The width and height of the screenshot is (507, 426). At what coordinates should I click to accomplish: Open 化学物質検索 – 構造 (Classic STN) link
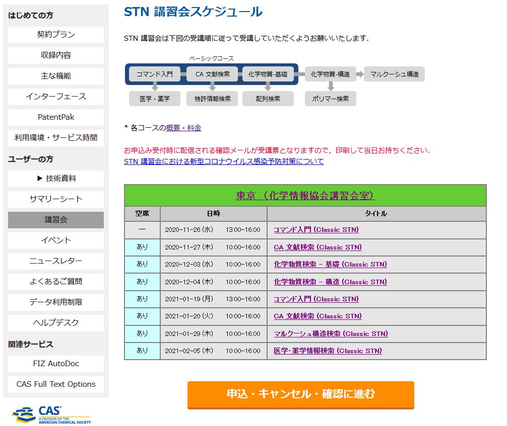pyautogui.click(x=330, y=282)
